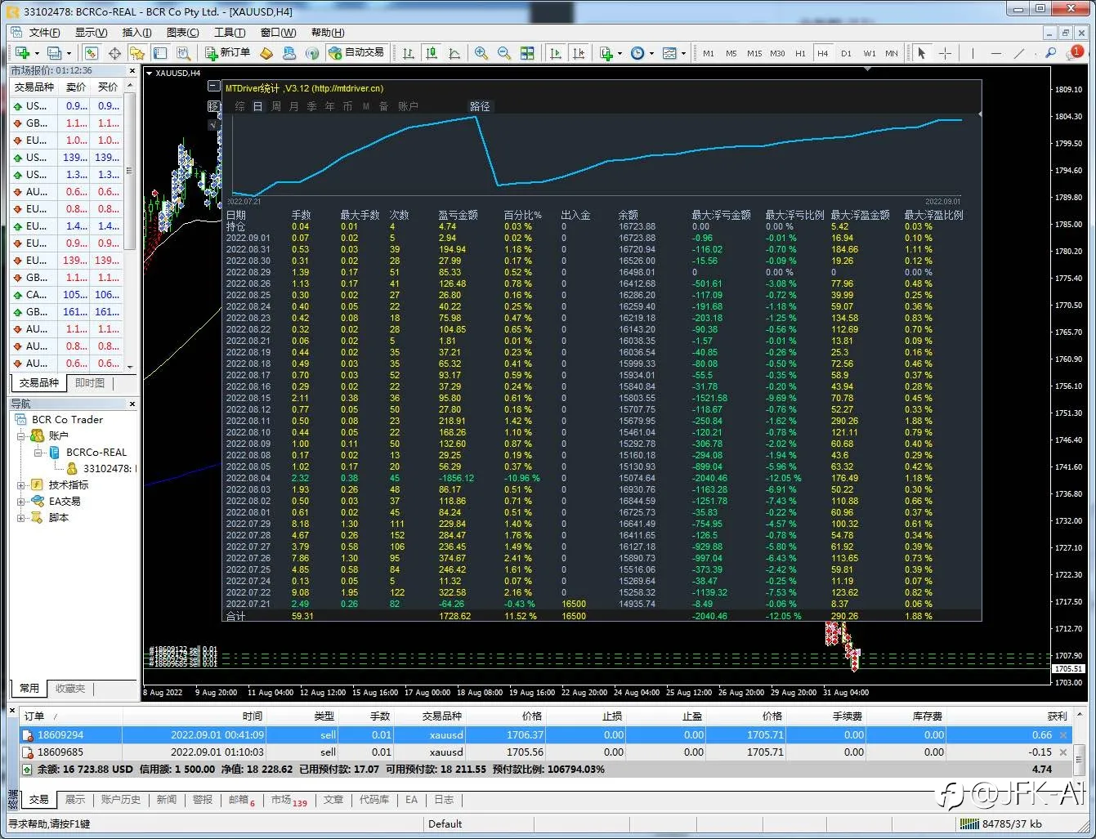Image resolution: width=1096 pixels, height=839 pixels.
Task: Open the 插入(I) menu
Action: [136, 33]
